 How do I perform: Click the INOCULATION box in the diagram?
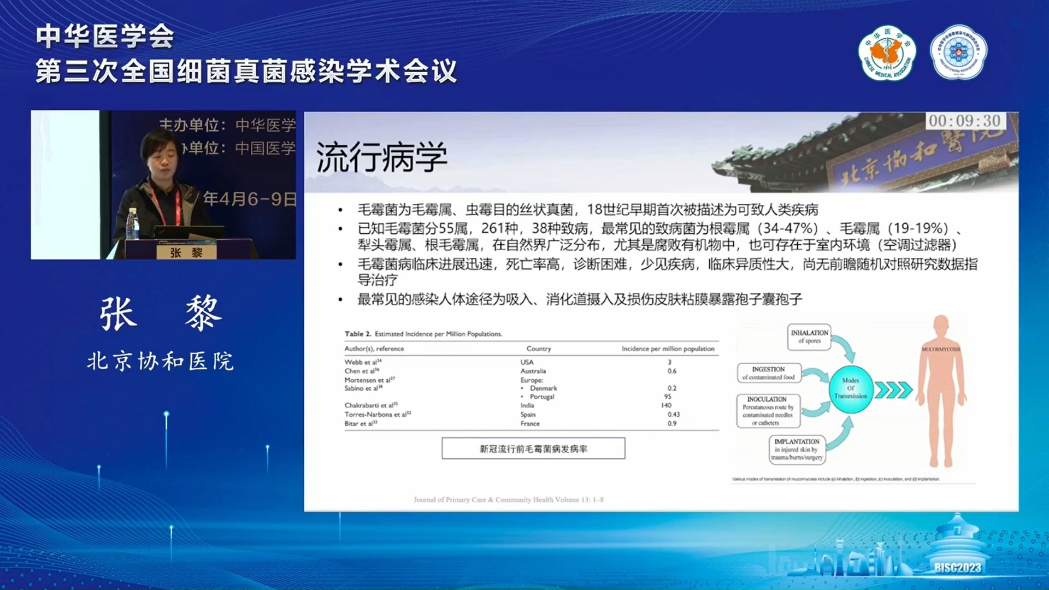coord(768,411)
